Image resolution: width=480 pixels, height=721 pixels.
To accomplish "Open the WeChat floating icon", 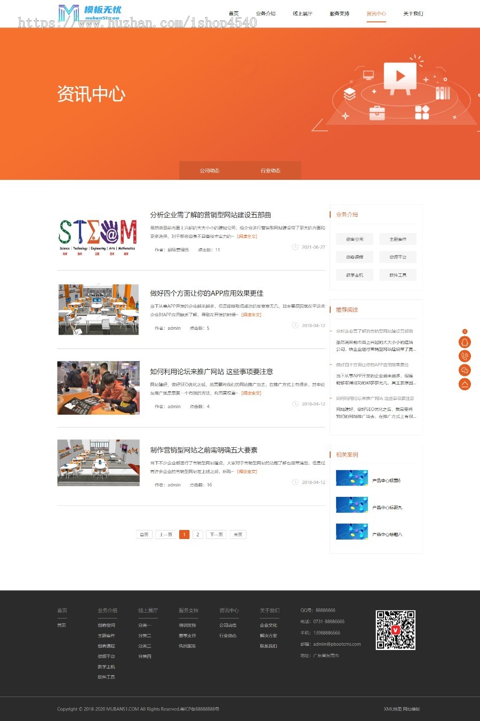I will click(465, 370).
